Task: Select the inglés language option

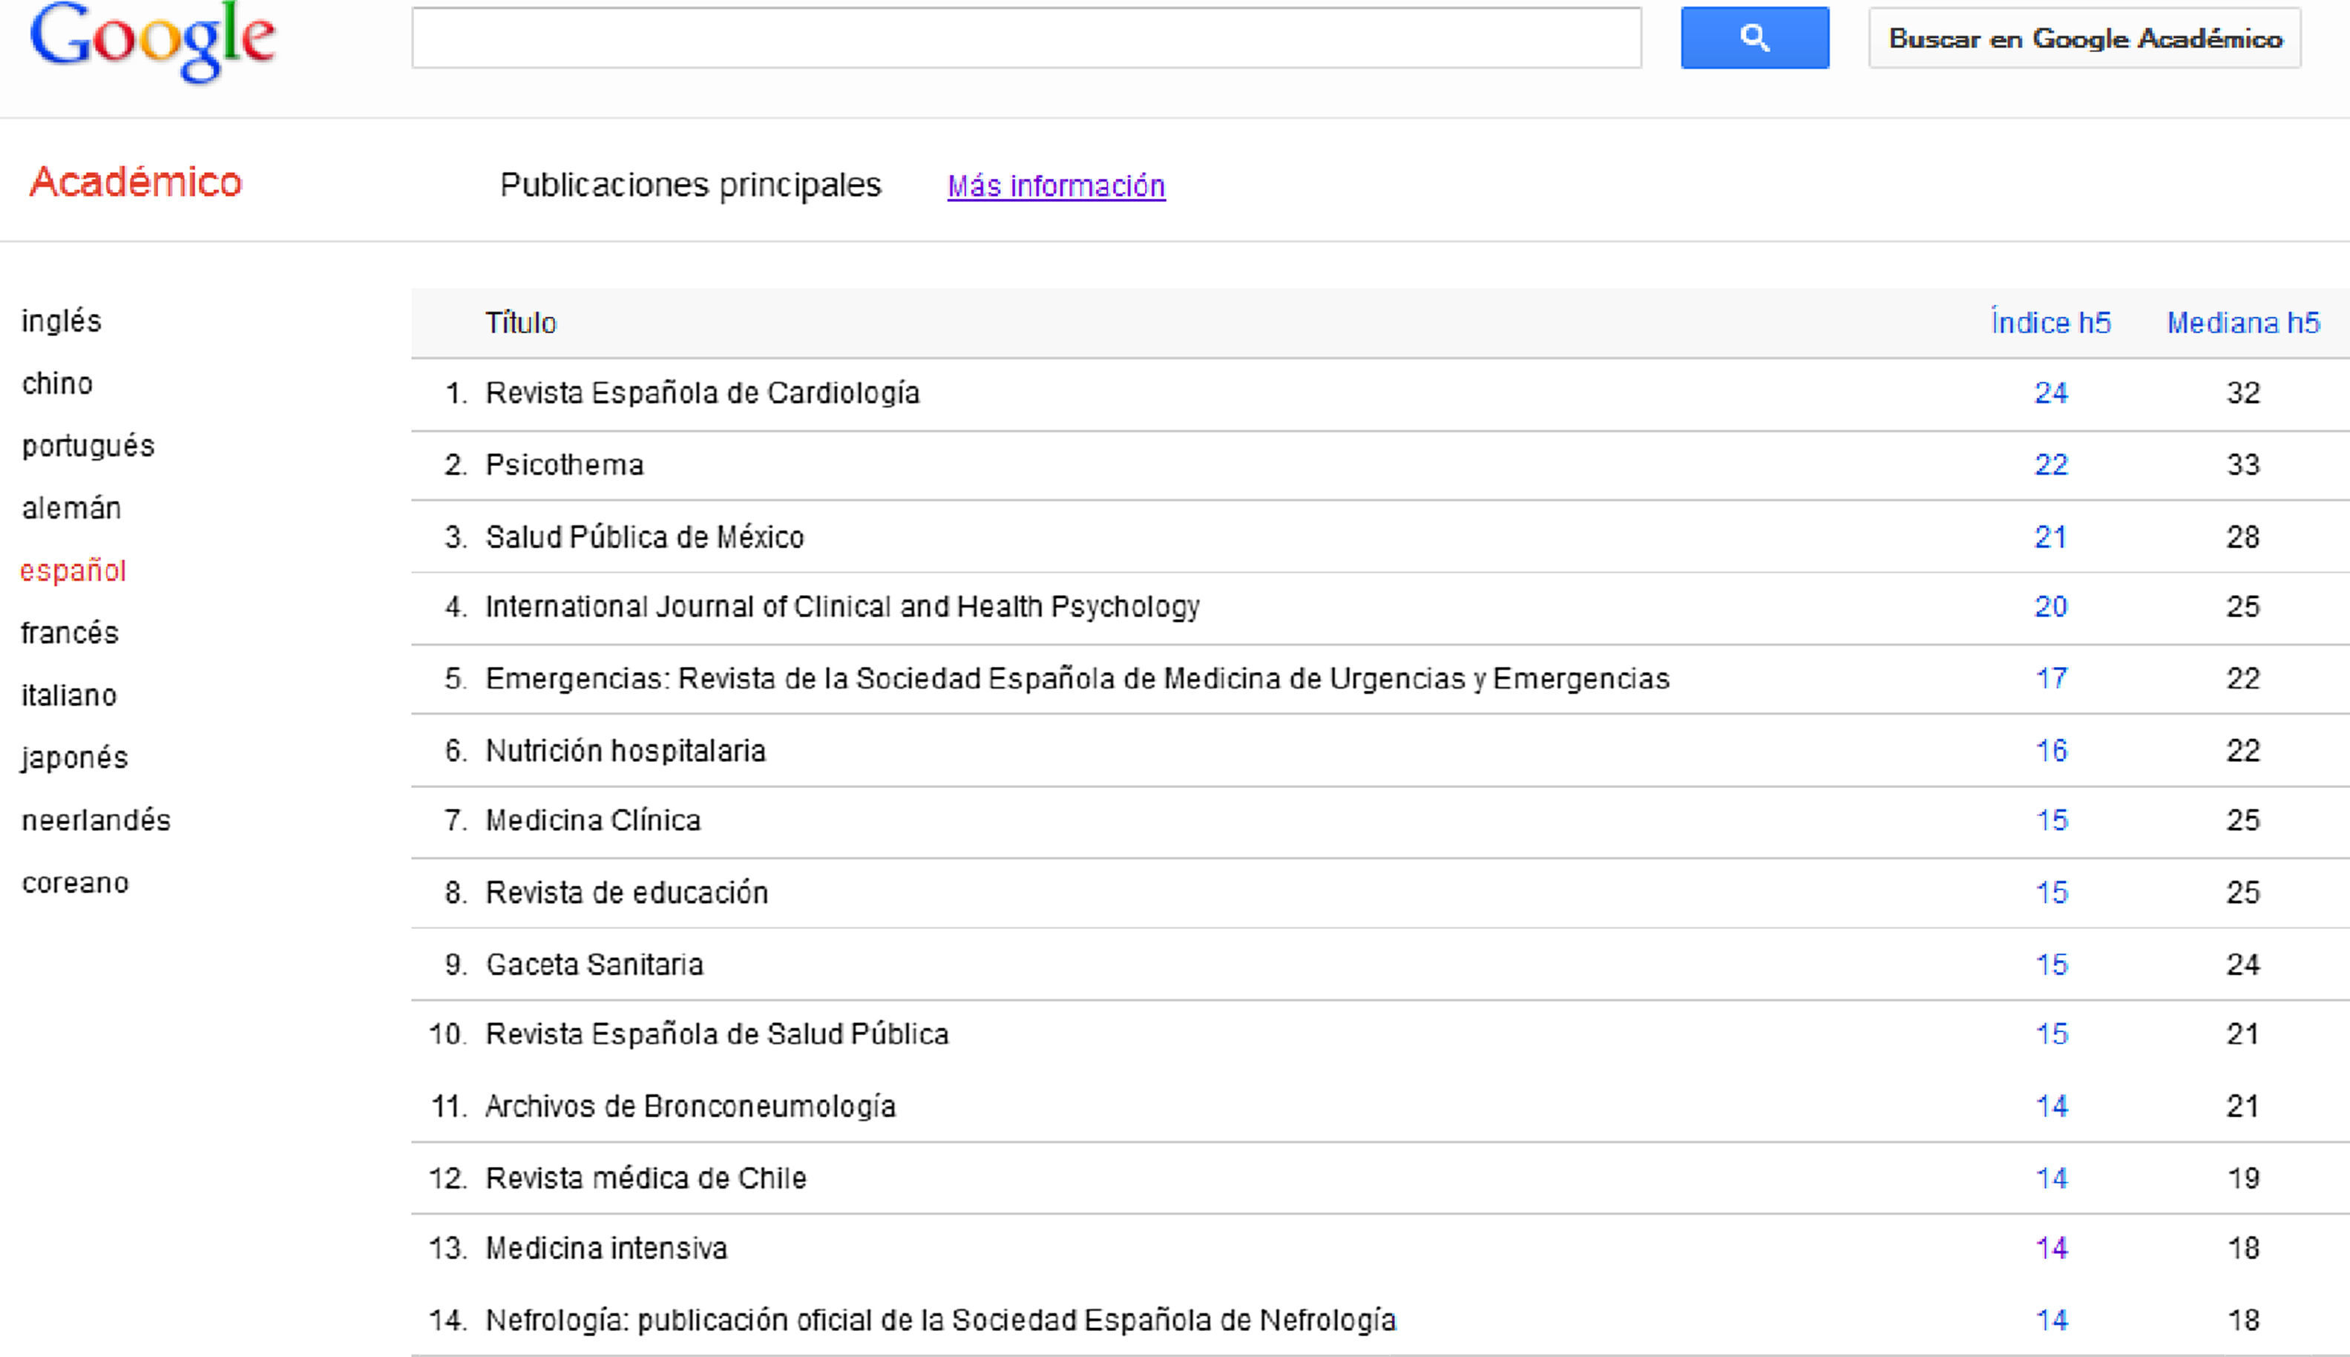Action: pyautogui.click(x=62, y=321)
